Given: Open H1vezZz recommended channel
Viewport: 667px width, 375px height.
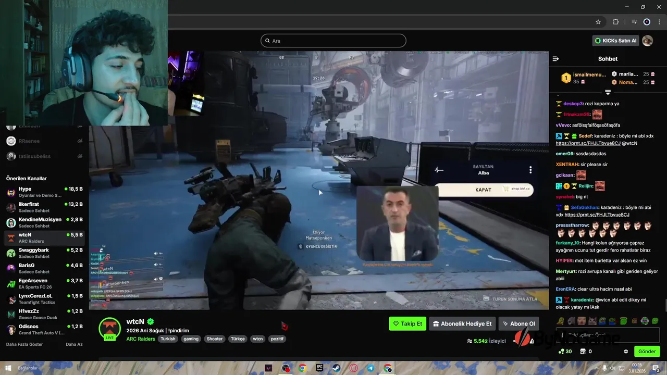Looking at the screenshot, I should tap(44, 314).
